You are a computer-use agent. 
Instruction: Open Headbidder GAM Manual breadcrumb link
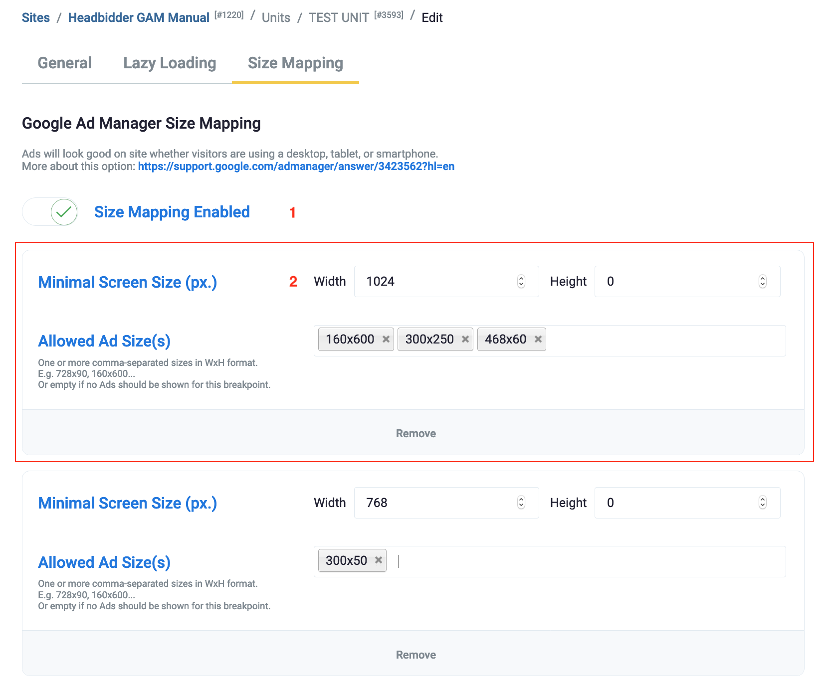click(139, 18)
